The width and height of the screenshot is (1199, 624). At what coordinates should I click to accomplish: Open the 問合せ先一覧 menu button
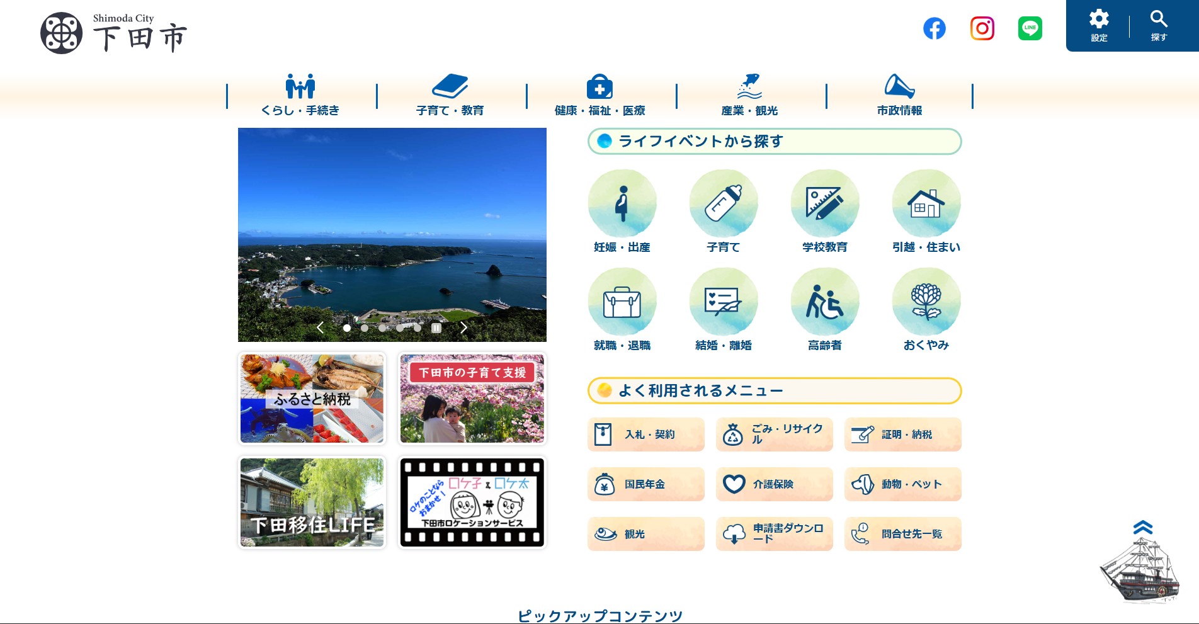click(x=903, y=534)
